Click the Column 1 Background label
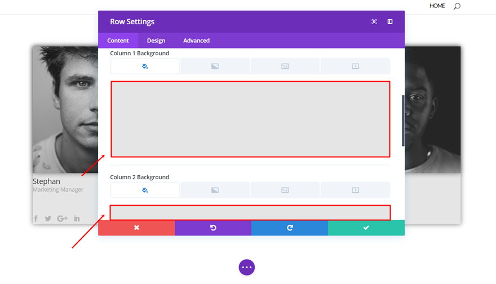The image size is (496, 284). click(x=140, y=53)
